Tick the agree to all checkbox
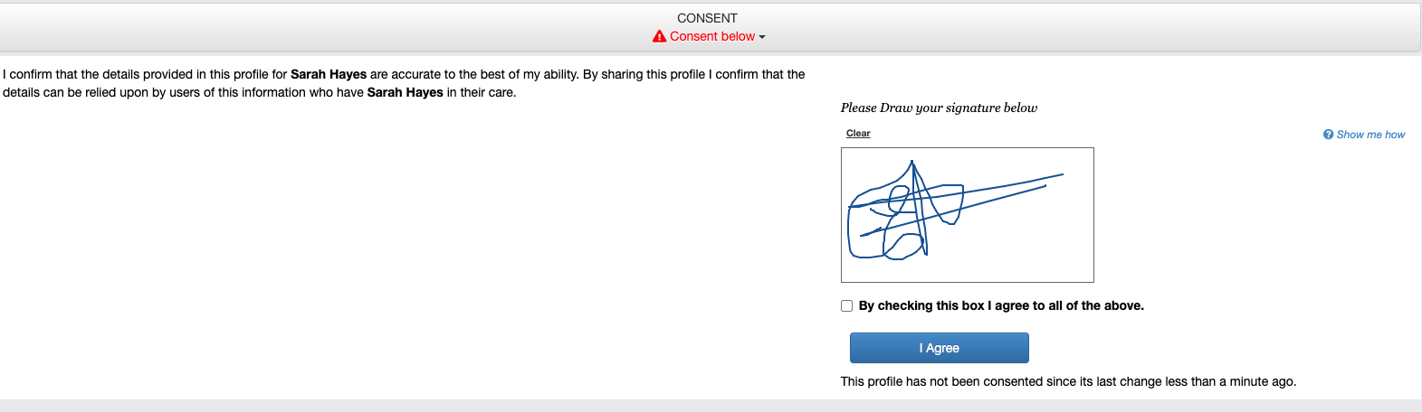The width and height of the screenshot is (1422, 412). click(846, 306)
